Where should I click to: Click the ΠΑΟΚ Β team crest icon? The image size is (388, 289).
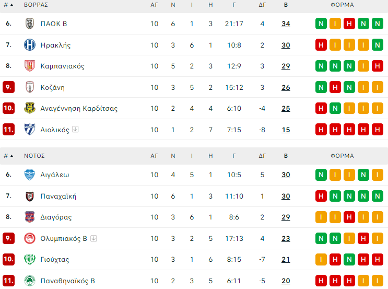pos(29,24)
